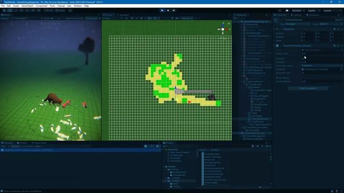
Task: Open the cloud services icon
Action: point(287,11)
